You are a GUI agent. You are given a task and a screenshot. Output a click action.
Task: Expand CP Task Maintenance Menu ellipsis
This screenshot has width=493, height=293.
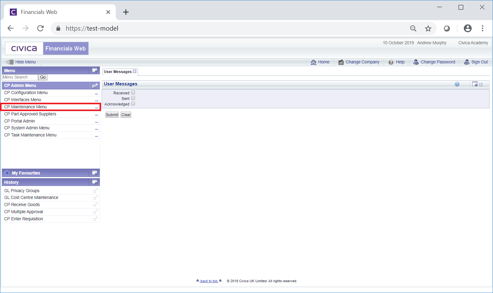pyautogui.click(x=96, y=136)
